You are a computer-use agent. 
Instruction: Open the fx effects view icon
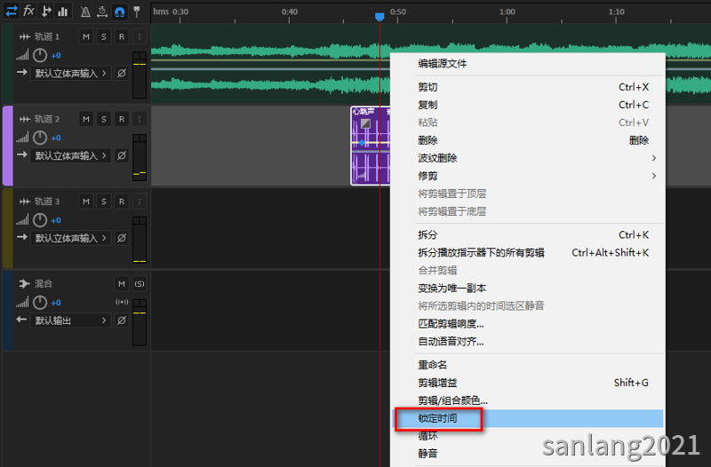click(x=28, y=11)
